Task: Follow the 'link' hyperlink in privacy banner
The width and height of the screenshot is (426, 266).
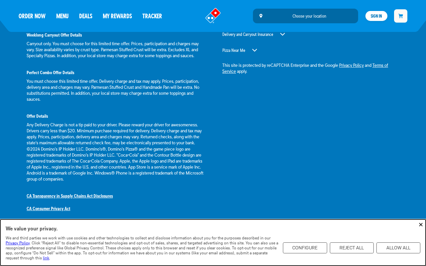Action: 46,258
